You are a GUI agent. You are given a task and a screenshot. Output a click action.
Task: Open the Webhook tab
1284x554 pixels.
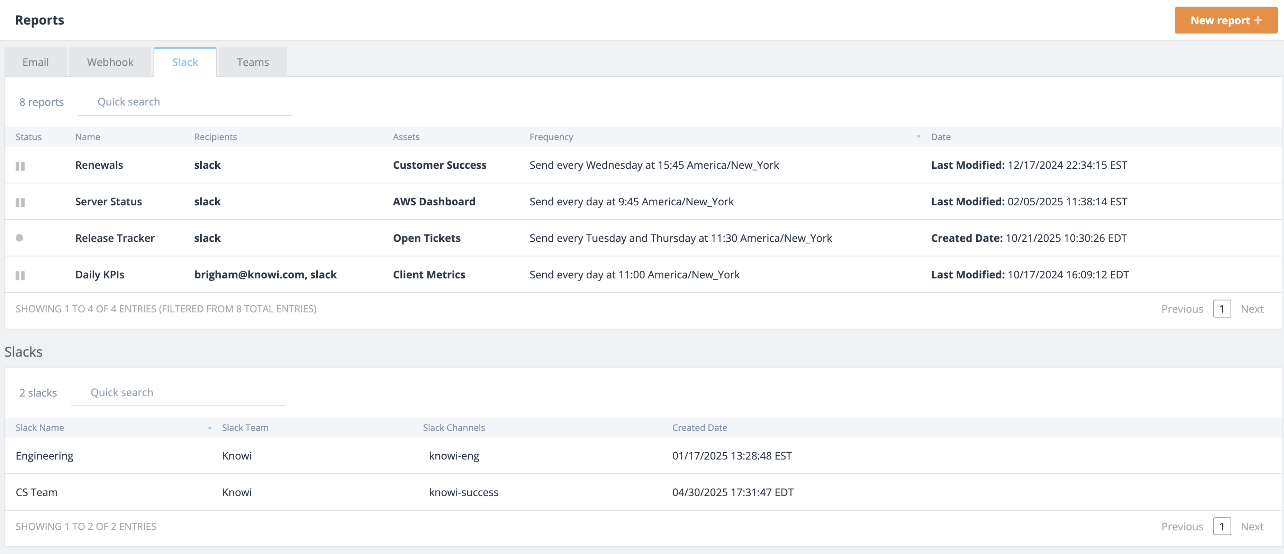(x=110, y=62)
